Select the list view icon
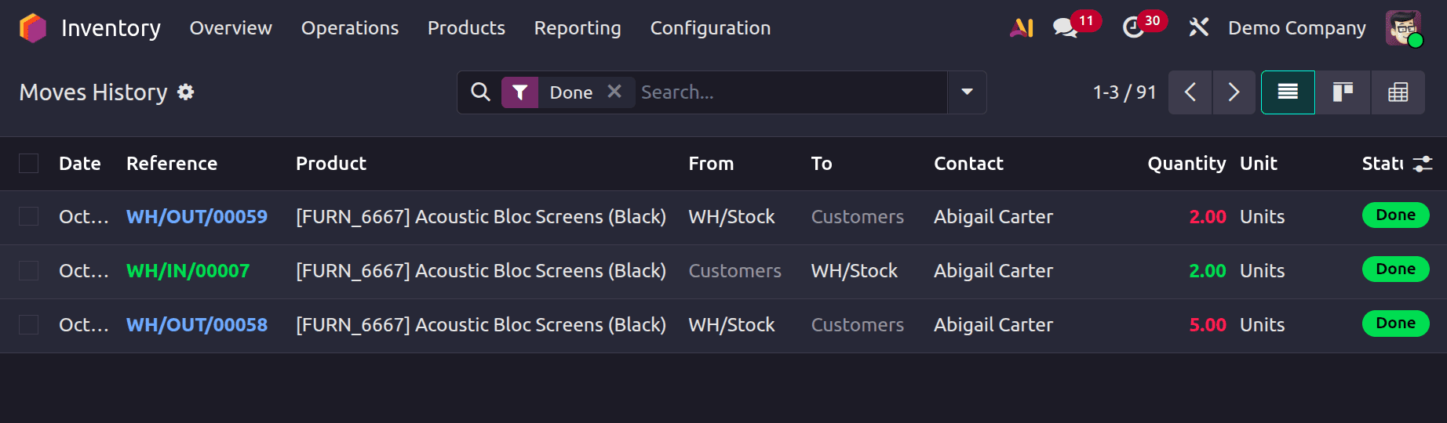 (1288, 92)
